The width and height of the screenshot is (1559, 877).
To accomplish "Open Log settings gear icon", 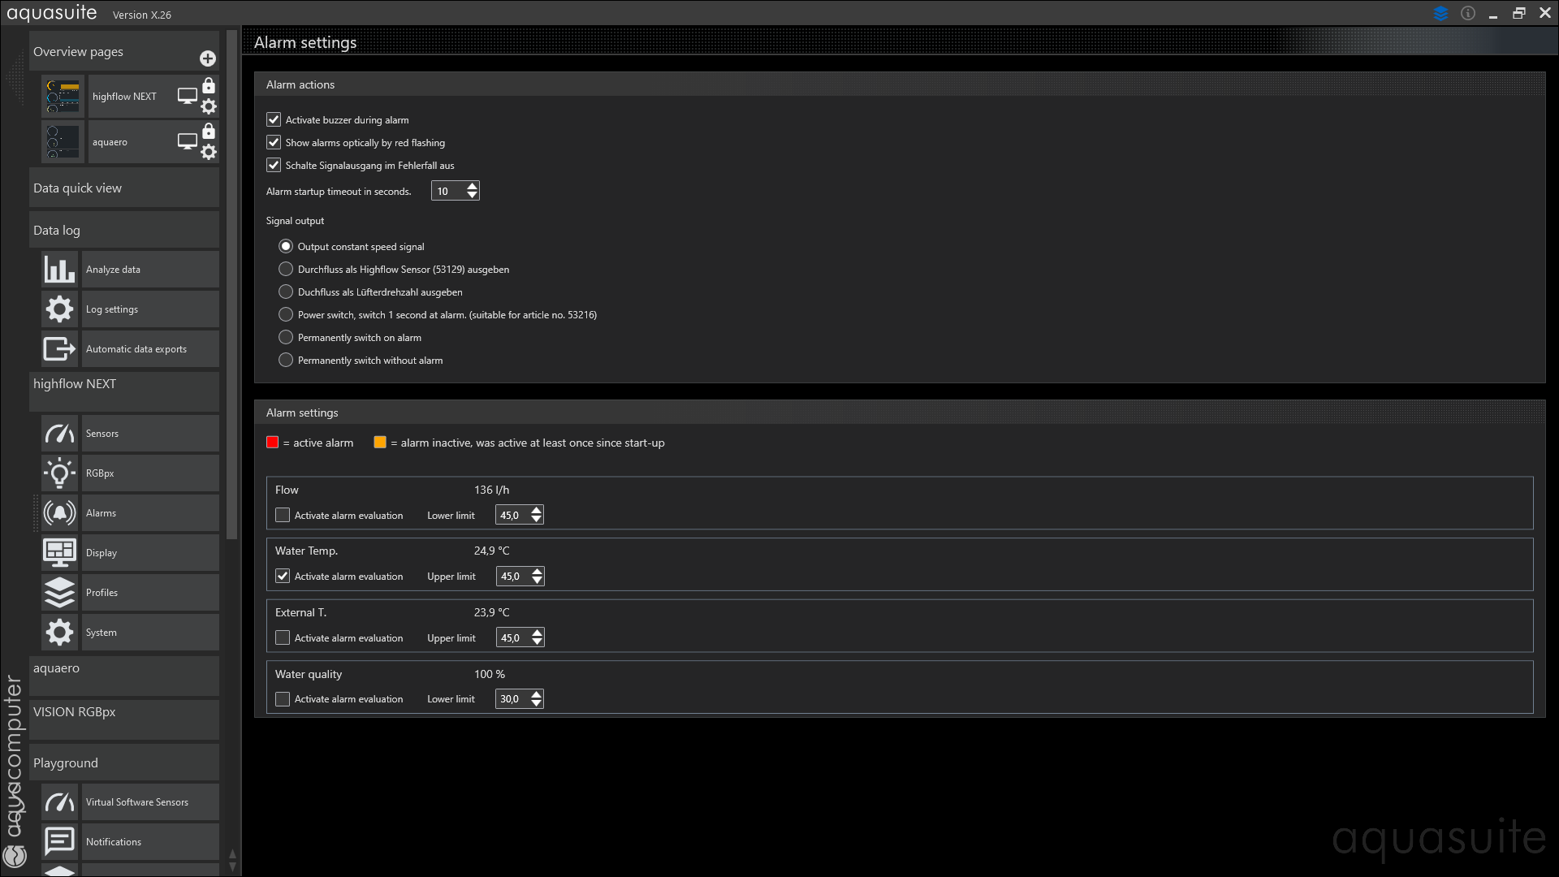I will coord(59,309).
